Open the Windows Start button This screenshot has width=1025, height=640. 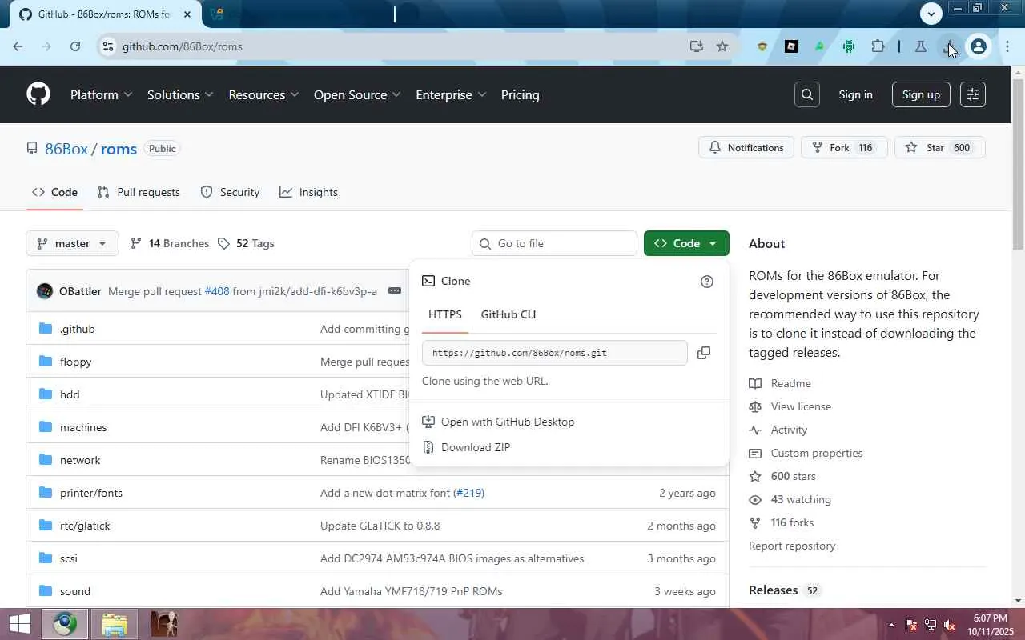19,624
